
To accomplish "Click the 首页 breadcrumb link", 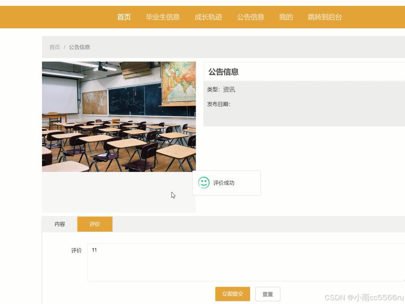I will click(55, 47).
